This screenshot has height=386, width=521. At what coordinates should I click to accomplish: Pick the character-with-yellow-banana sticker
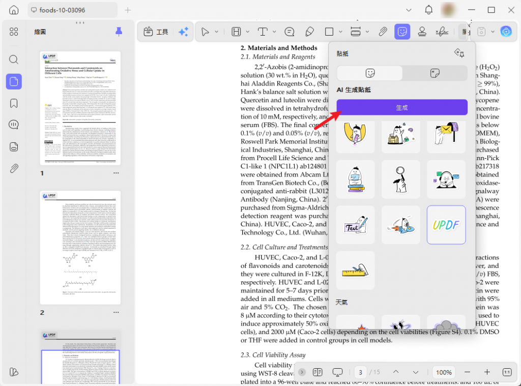point(355,134)
